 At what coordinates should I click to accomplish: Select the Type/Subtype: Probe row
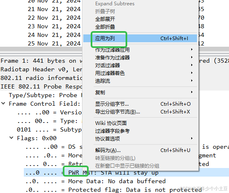[45, 95]
